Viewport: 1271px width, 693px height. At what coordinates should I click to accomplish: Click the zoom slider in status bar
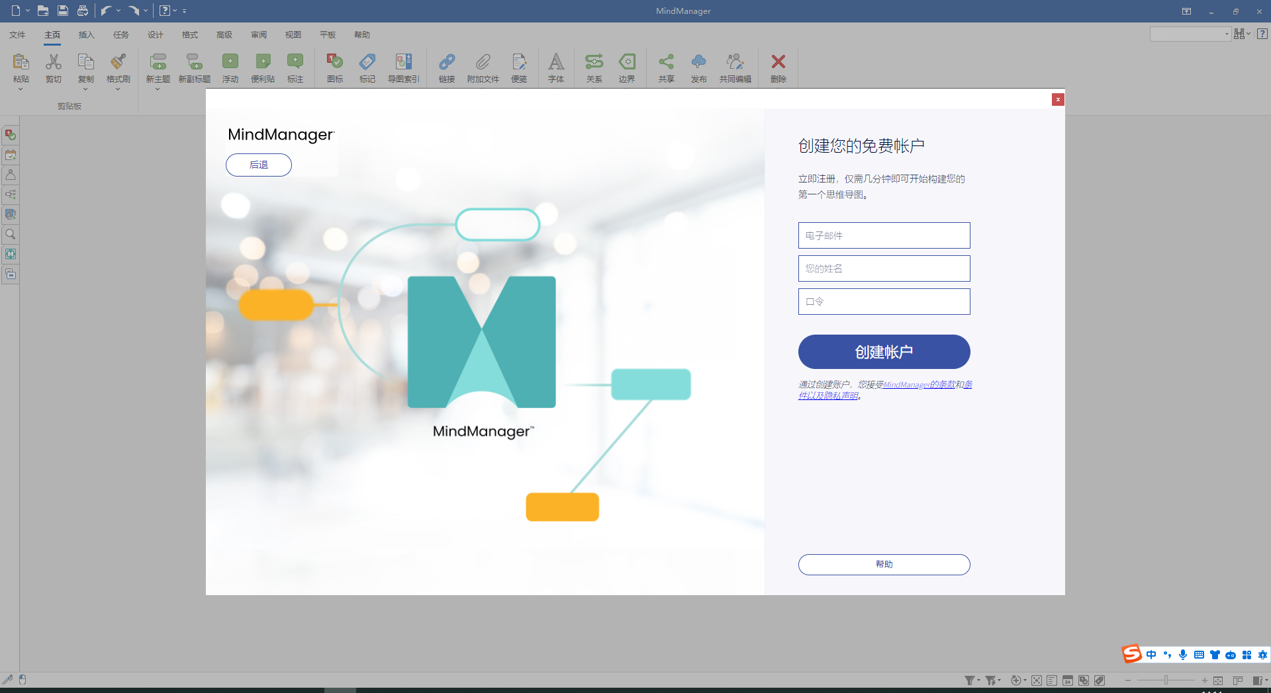tap(1166, 680)
